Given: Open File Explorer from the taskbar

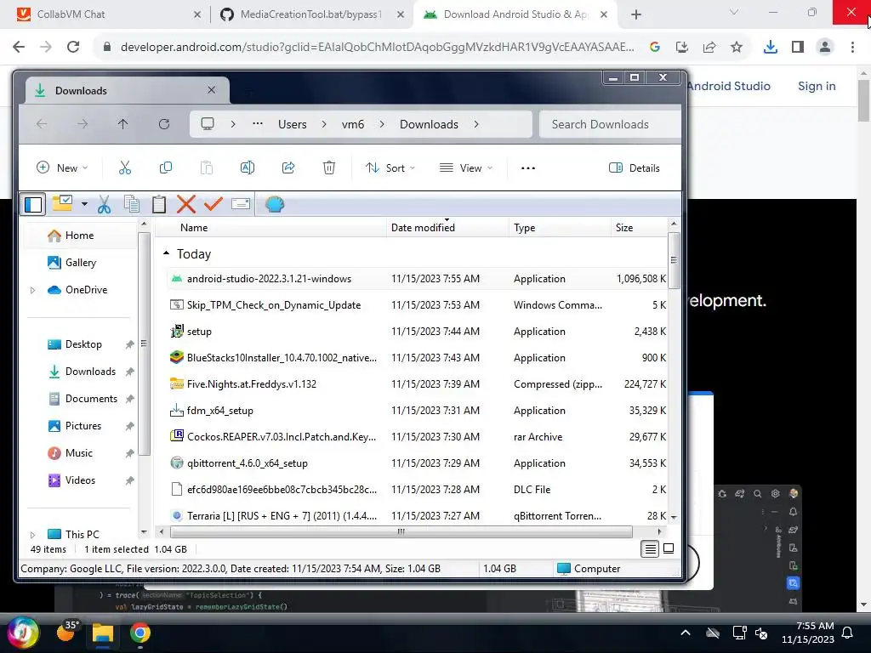Looking at the screenshot, I should (x=102, y=633).
